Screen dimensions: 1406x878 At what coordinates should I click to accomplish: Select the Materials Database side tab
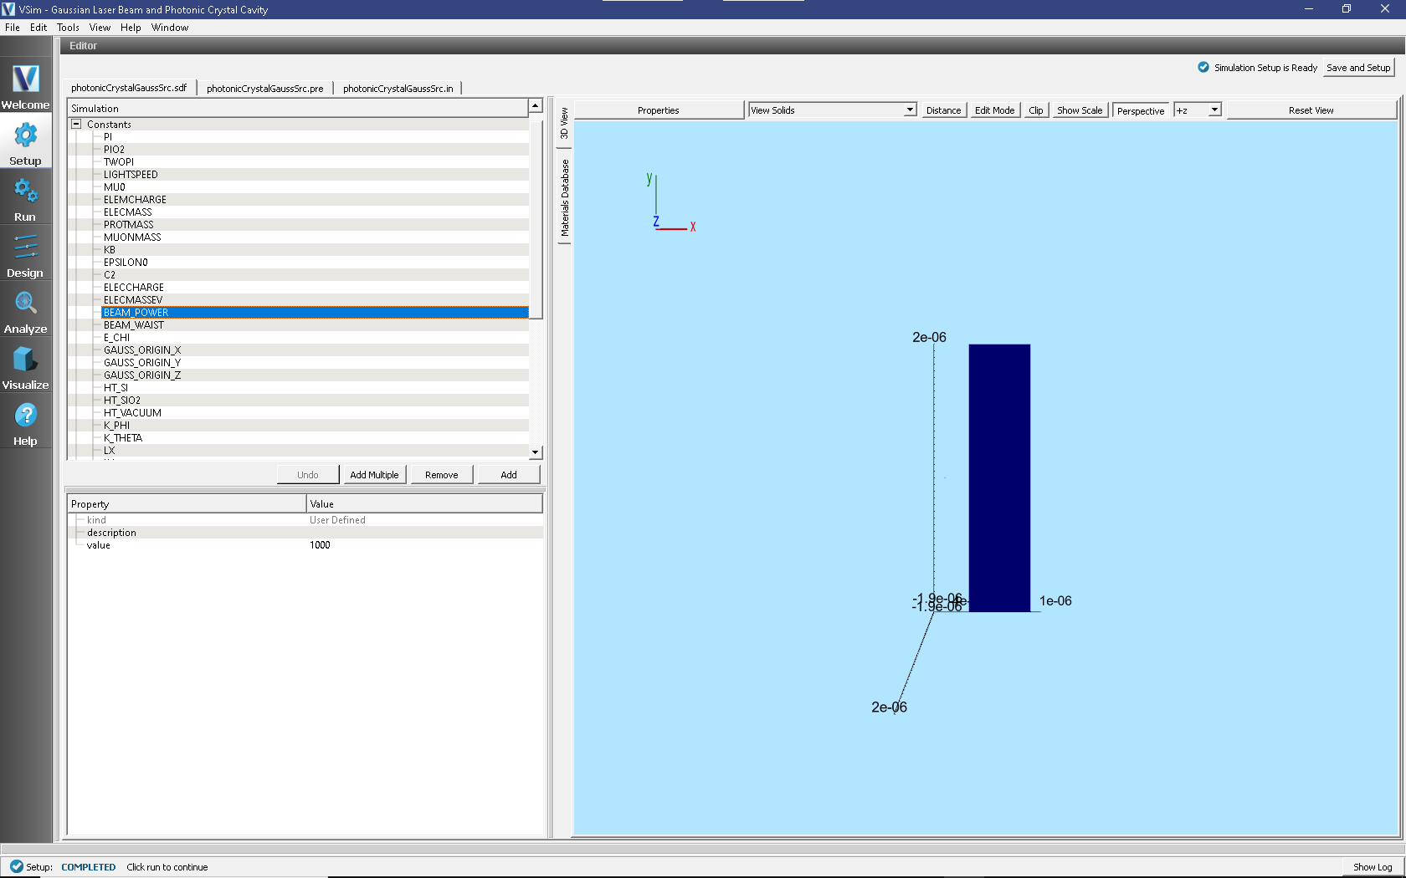[x=564, y=197]
